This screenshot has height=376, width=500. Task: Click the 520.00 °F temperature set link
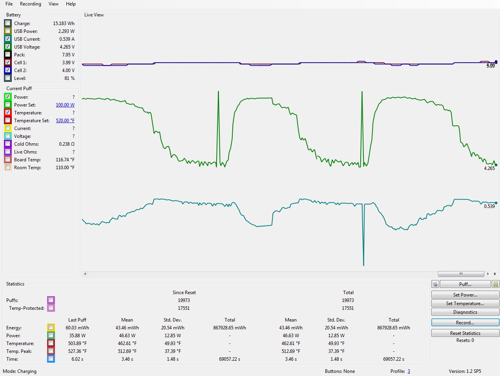[x=65, y=121]
